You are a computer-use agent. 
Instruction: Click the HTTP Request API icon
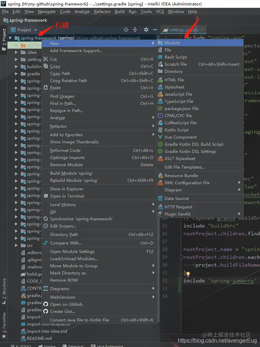(x=160, y=207)
